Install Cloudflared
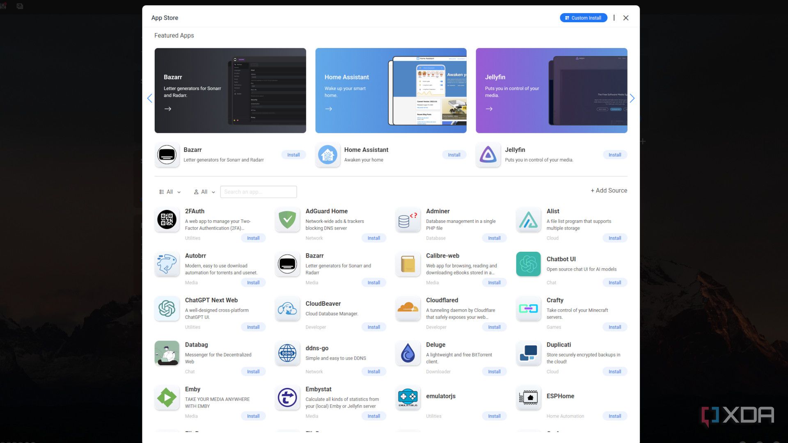This screenshot has width=788, height=443. coord(494,327)
